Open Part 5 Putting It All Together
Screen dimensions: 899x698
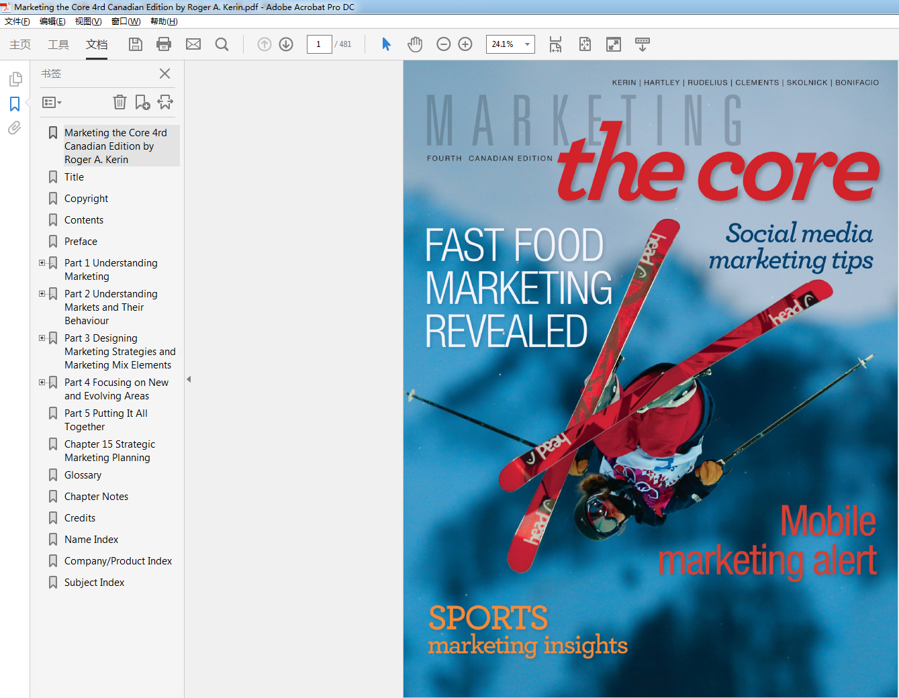pos(106,420)
